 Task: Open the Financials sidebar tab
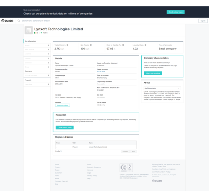click(37, 80)
